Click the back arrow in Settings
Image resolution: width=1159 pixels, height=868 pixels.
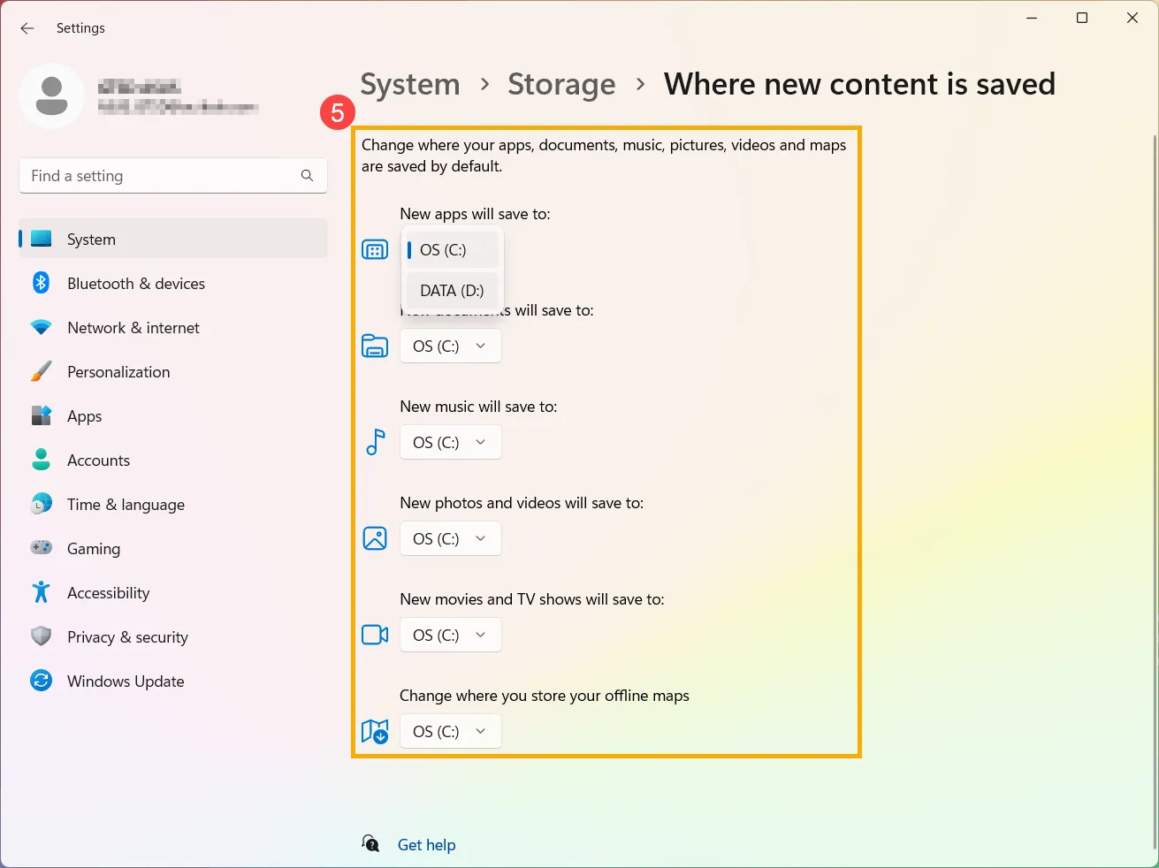click(x=27, y=28)
